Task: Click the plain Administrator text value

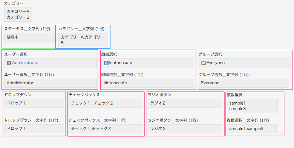Action: [20, 83]
